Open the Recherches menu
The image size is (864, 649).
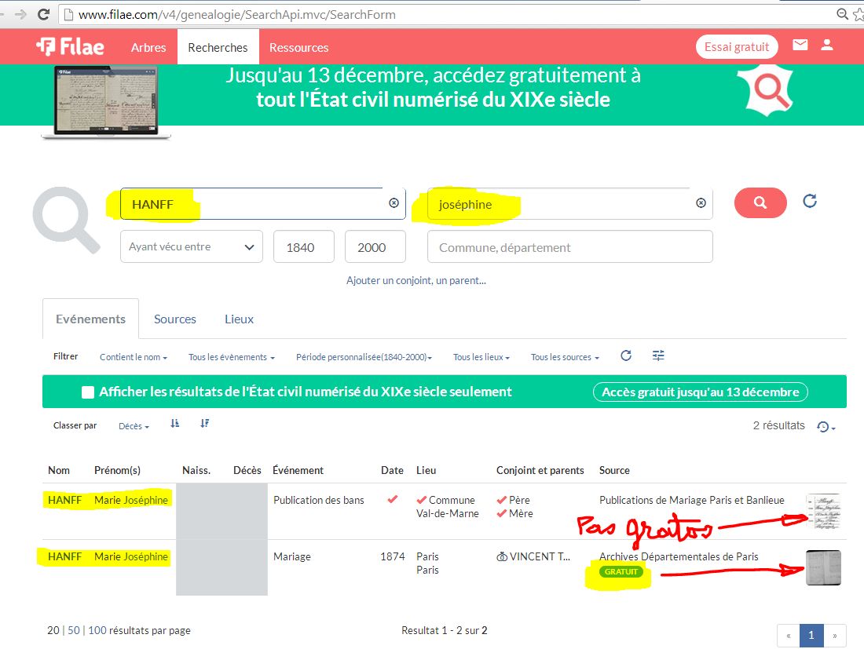(218, 47)
